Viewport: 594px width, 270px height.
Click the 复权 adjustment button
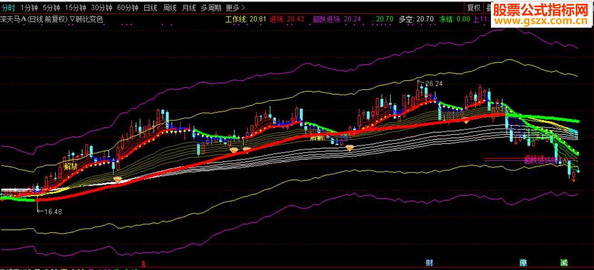pos(474,8)
